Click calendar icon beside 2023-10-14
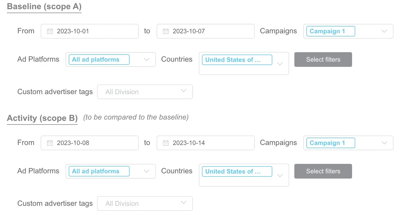 click(x=166, y=143)
